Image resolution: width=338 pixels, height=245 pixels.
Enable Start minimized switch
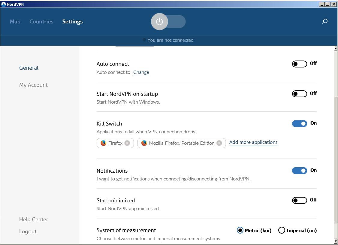[299, 200]
